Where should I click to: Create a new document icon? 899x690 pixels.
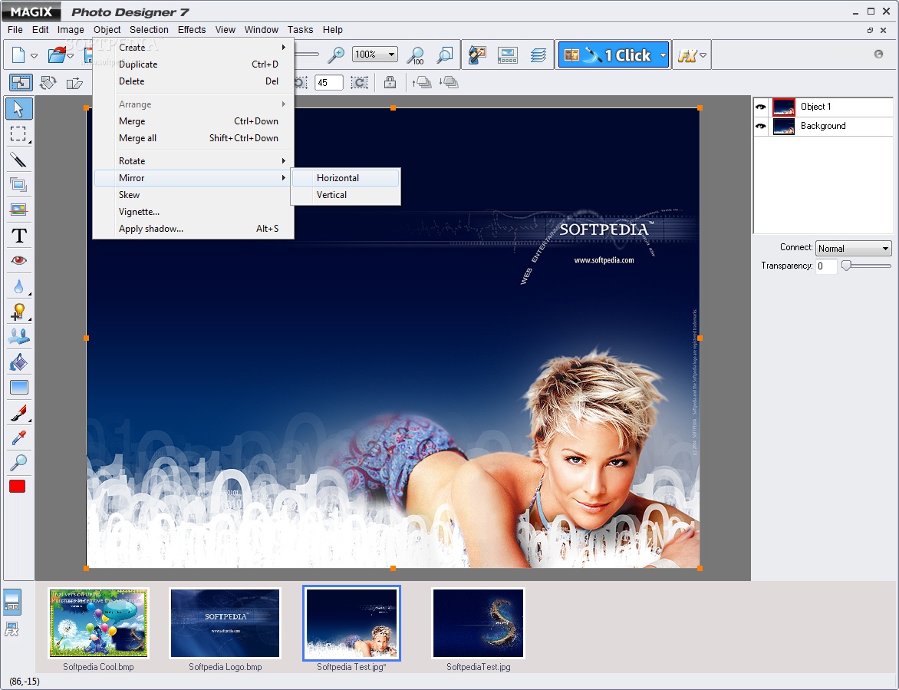coord(18,55)
